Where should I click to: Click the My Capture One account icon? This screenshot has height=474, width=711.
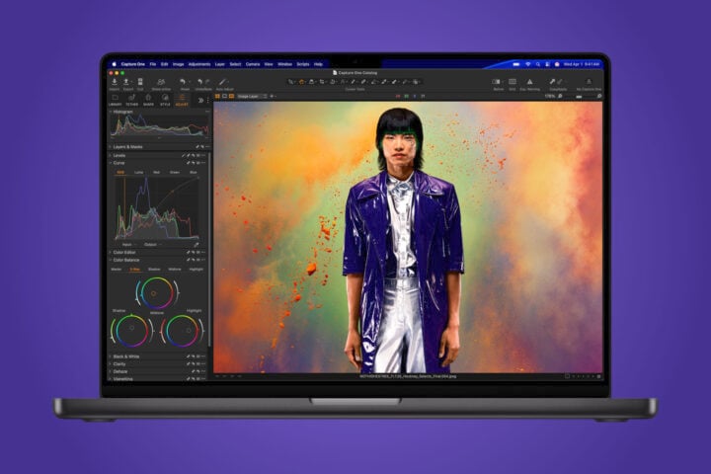pyautogui.click(x=589, y=82)
